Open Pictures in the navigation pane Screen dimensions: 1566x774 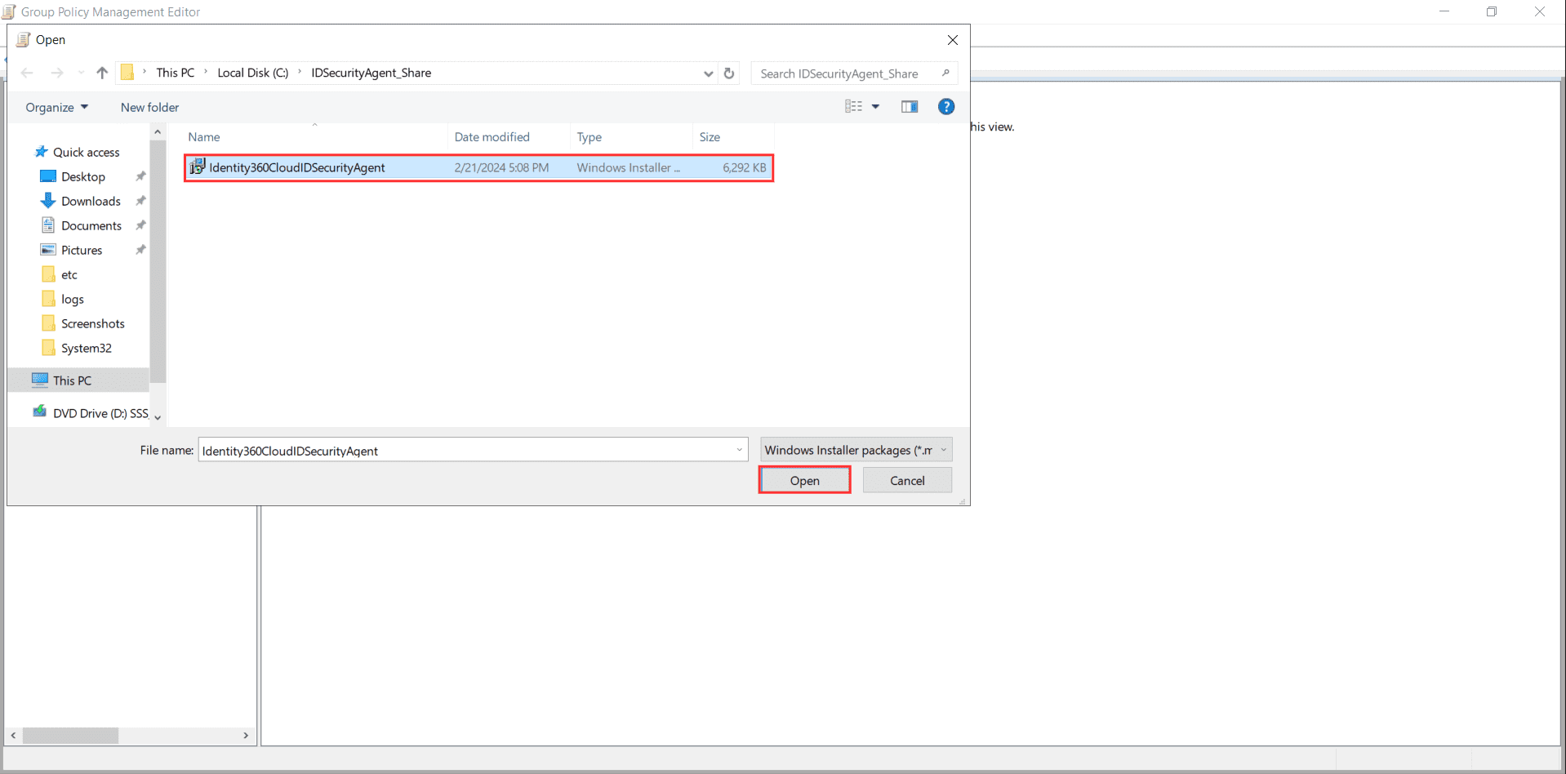(82, 251)
